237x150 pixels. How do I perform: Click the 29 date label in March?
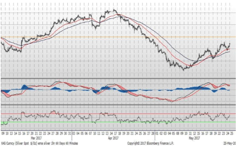coord(61,133)
